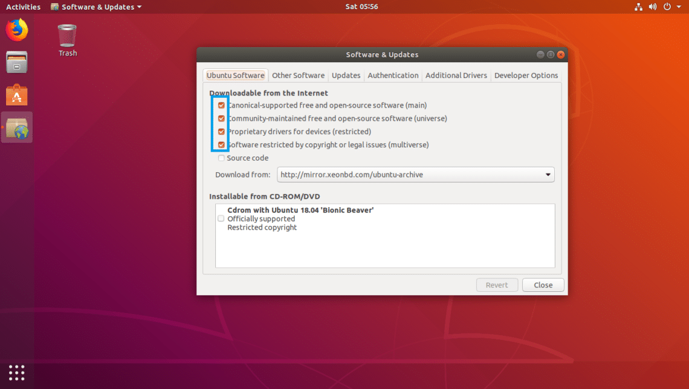689x389 pixels.
Task: Click the Close button
Action: 543,285
